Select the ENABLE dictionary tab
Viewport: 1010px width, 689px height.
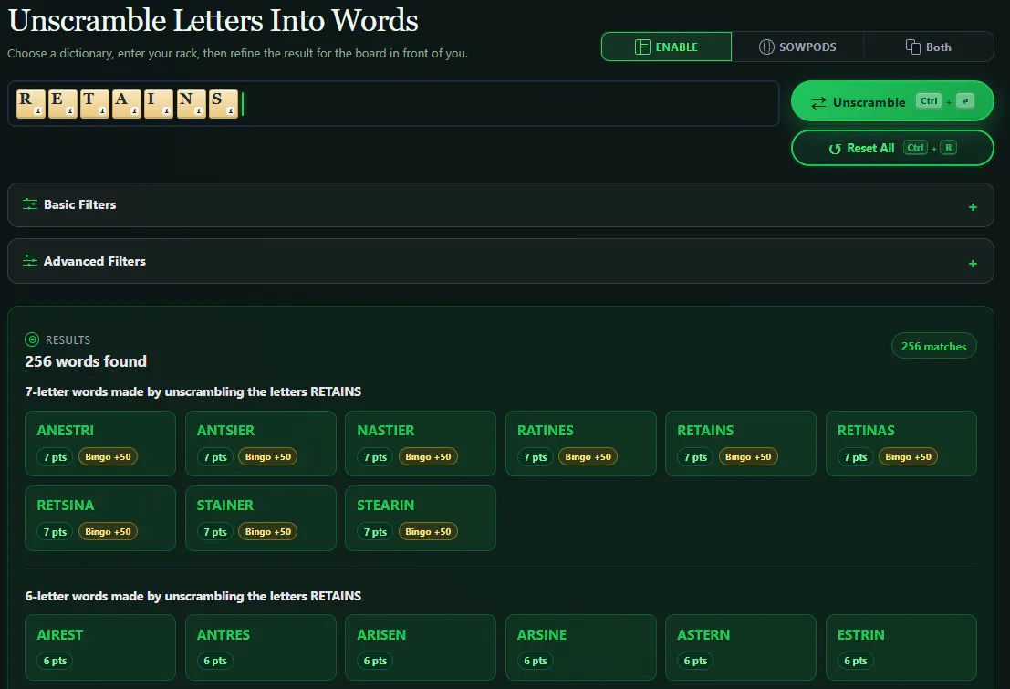(x=666, y=47)
